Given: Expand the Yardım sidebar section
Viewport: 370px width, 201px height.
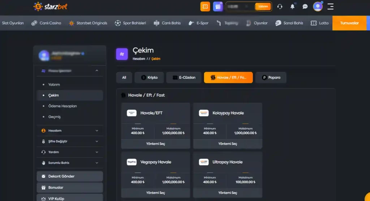Looking at the screenshot, I should click(70, 152).
